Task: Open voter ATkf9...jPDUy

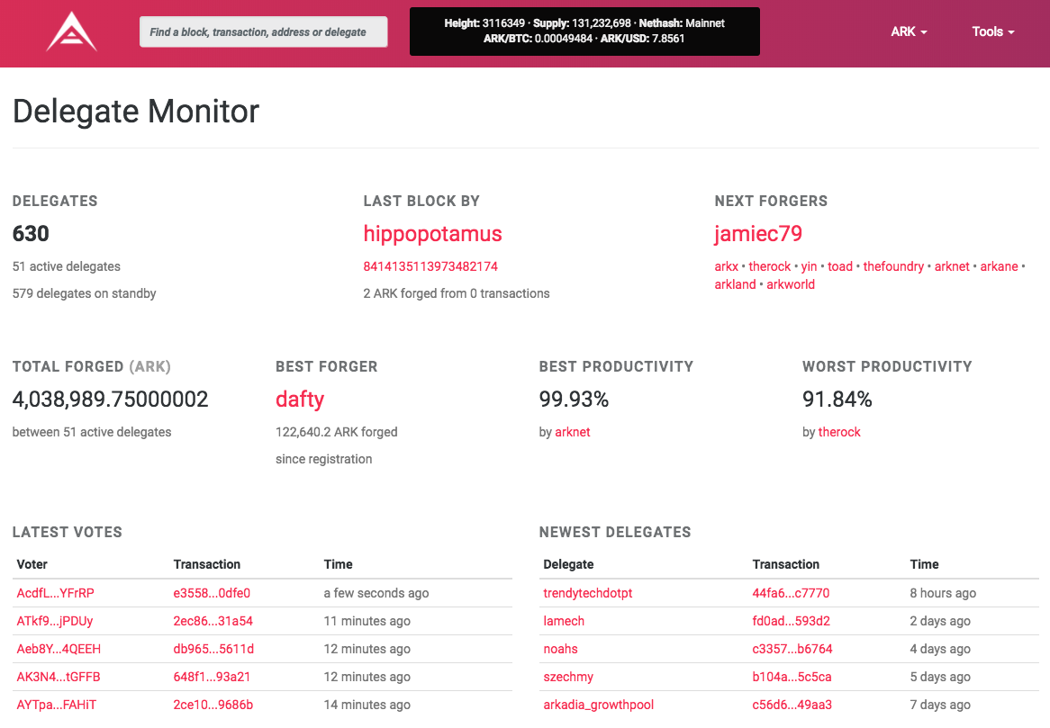Action: pyautogui.click(x=55, y=621)
